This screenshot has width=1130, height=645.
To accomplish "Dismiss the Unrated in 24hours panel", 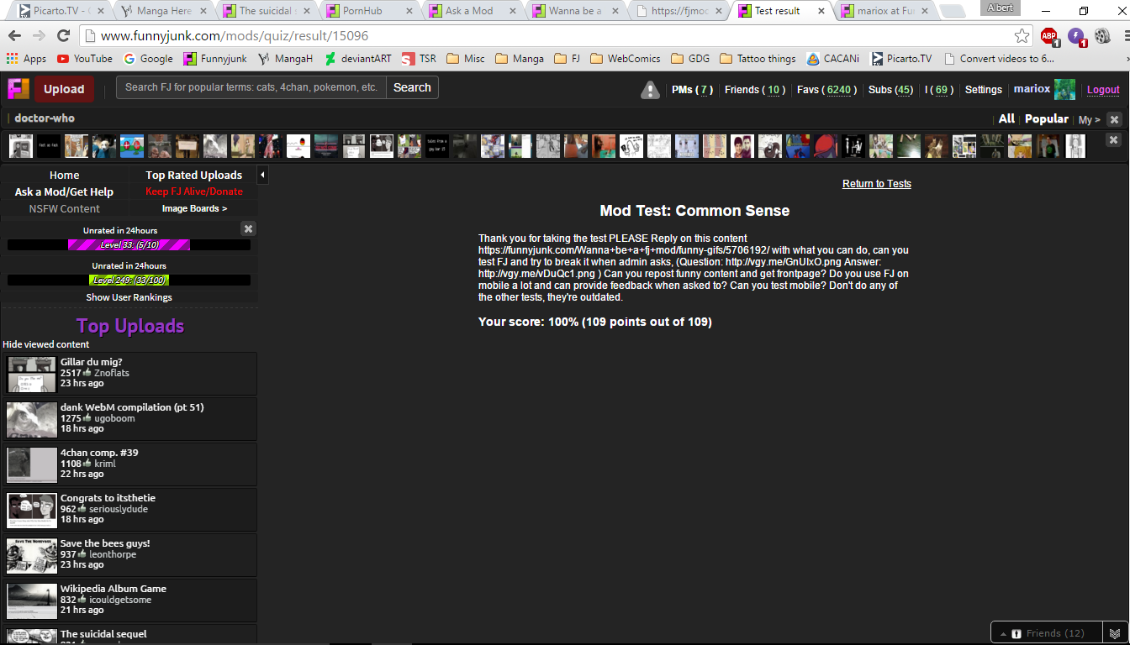I will click(248, 228).
